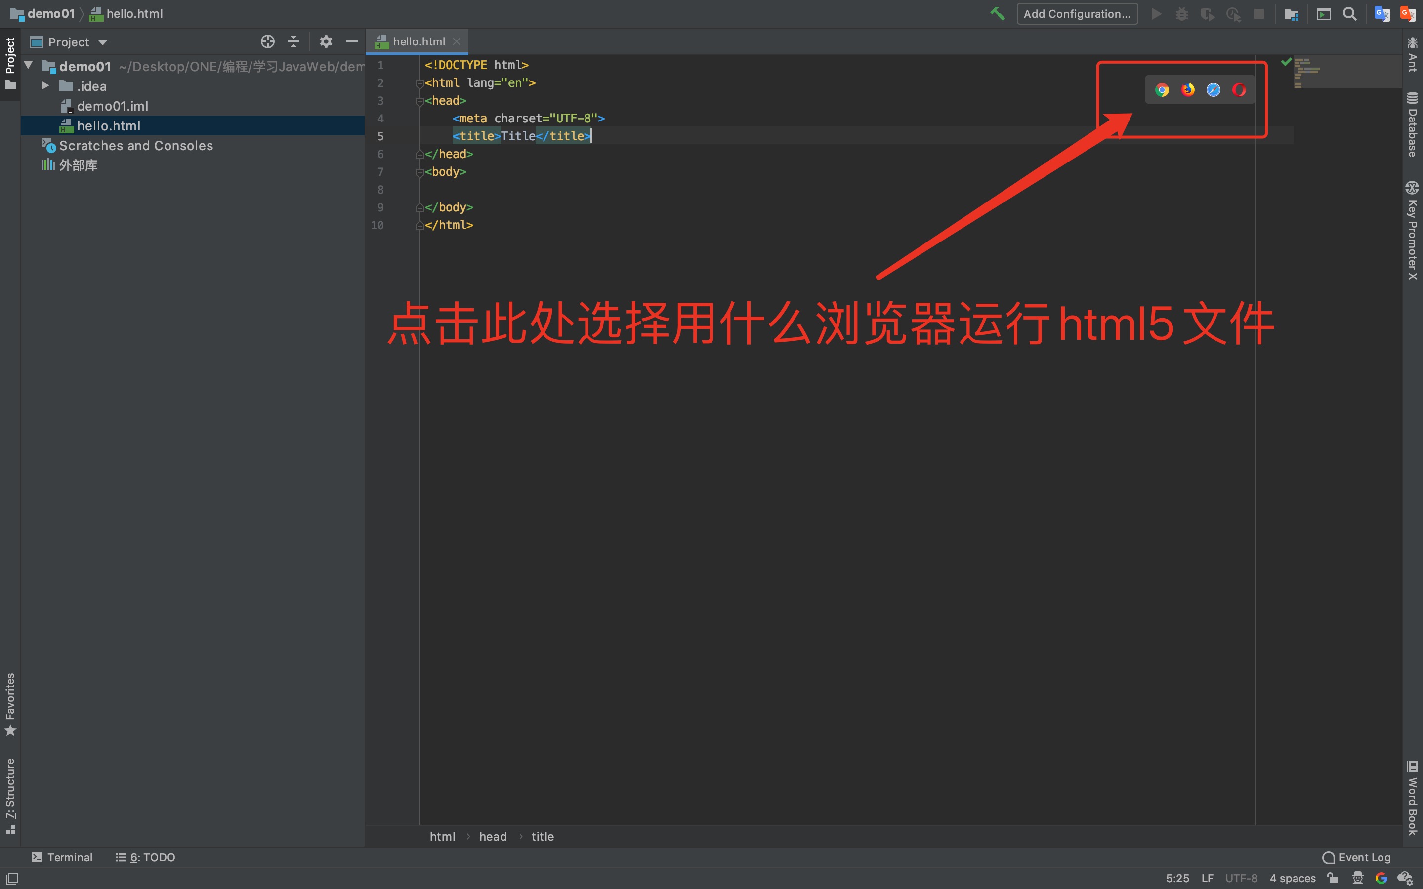Collapse all items in Project view
Viewport: 1423px width, 889px height.
[293, 41]
